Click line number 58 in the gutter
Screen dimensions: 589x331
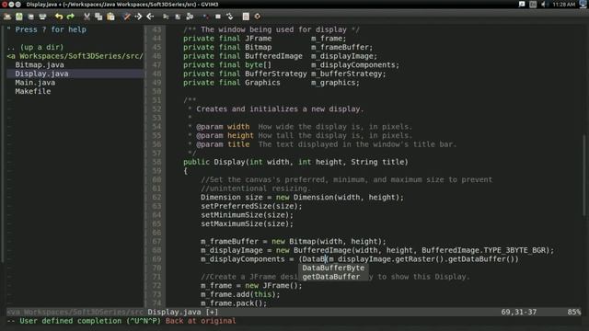point(156,162)
